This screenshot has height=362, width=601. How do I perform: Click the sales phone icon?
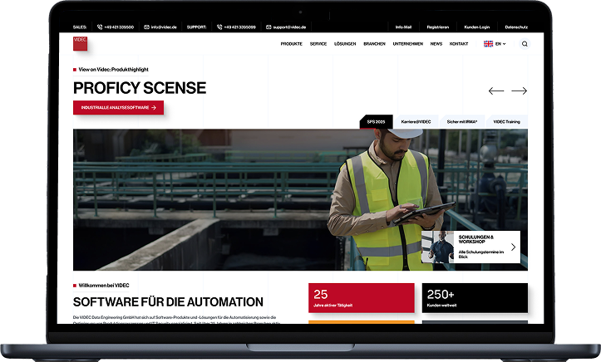[x=101, y=27]
